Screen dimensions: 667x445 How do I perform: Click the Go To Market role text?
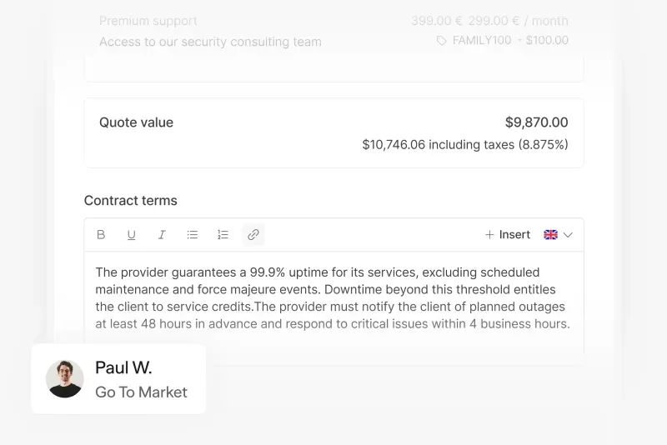(141, 392)
